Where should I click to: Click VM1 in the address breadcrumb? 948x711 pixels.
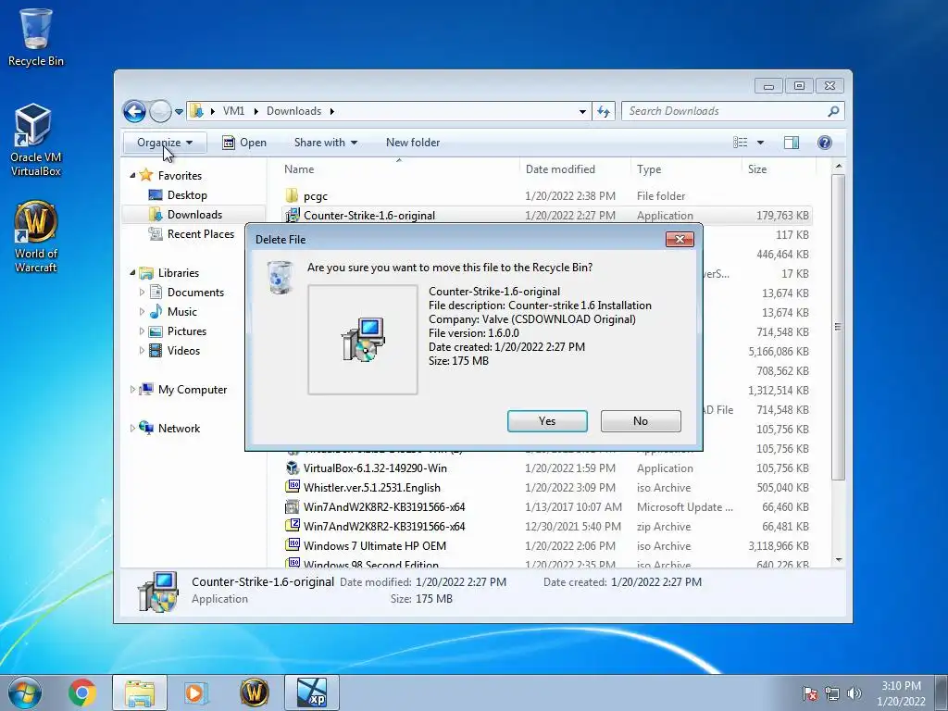pyautogui.click(x=233, y=111)
